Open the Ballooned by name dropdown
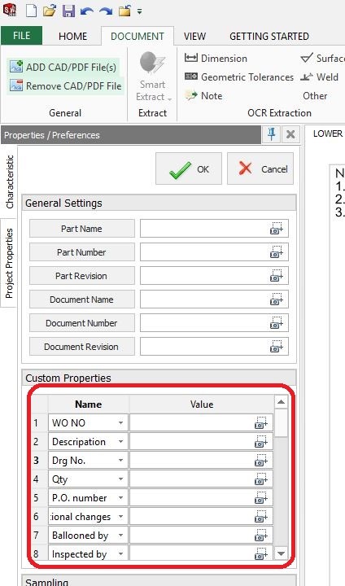 (x=120, y=536)
